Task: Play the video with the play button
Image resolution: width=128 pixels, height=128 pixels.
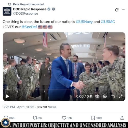Action: click(x=8, y=97)
